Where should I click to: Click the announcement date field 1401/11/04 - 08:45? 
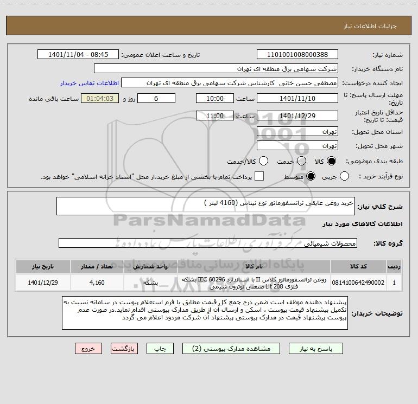(78, 55)
